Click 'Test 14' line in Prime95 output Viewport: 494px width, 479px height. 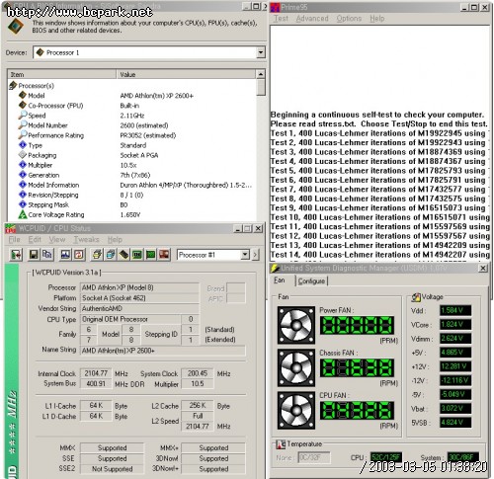[x=380, y=255]
